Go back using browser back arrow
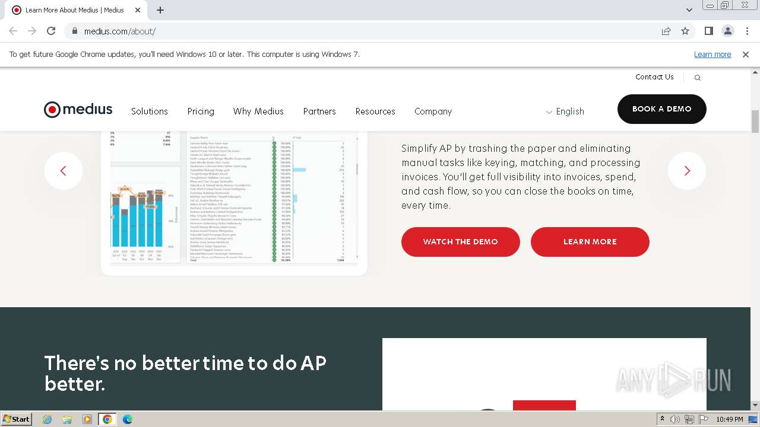The width and height of the screenshot is (760, 427). 13,31
